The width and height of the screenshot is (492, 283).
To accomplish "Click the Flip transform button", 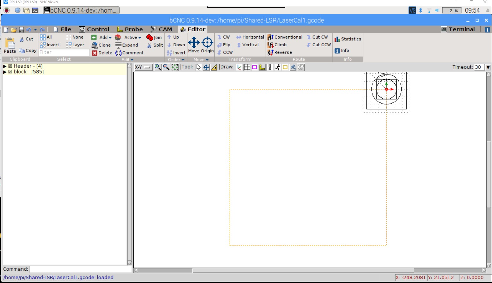I will click(x=224, y=45).
